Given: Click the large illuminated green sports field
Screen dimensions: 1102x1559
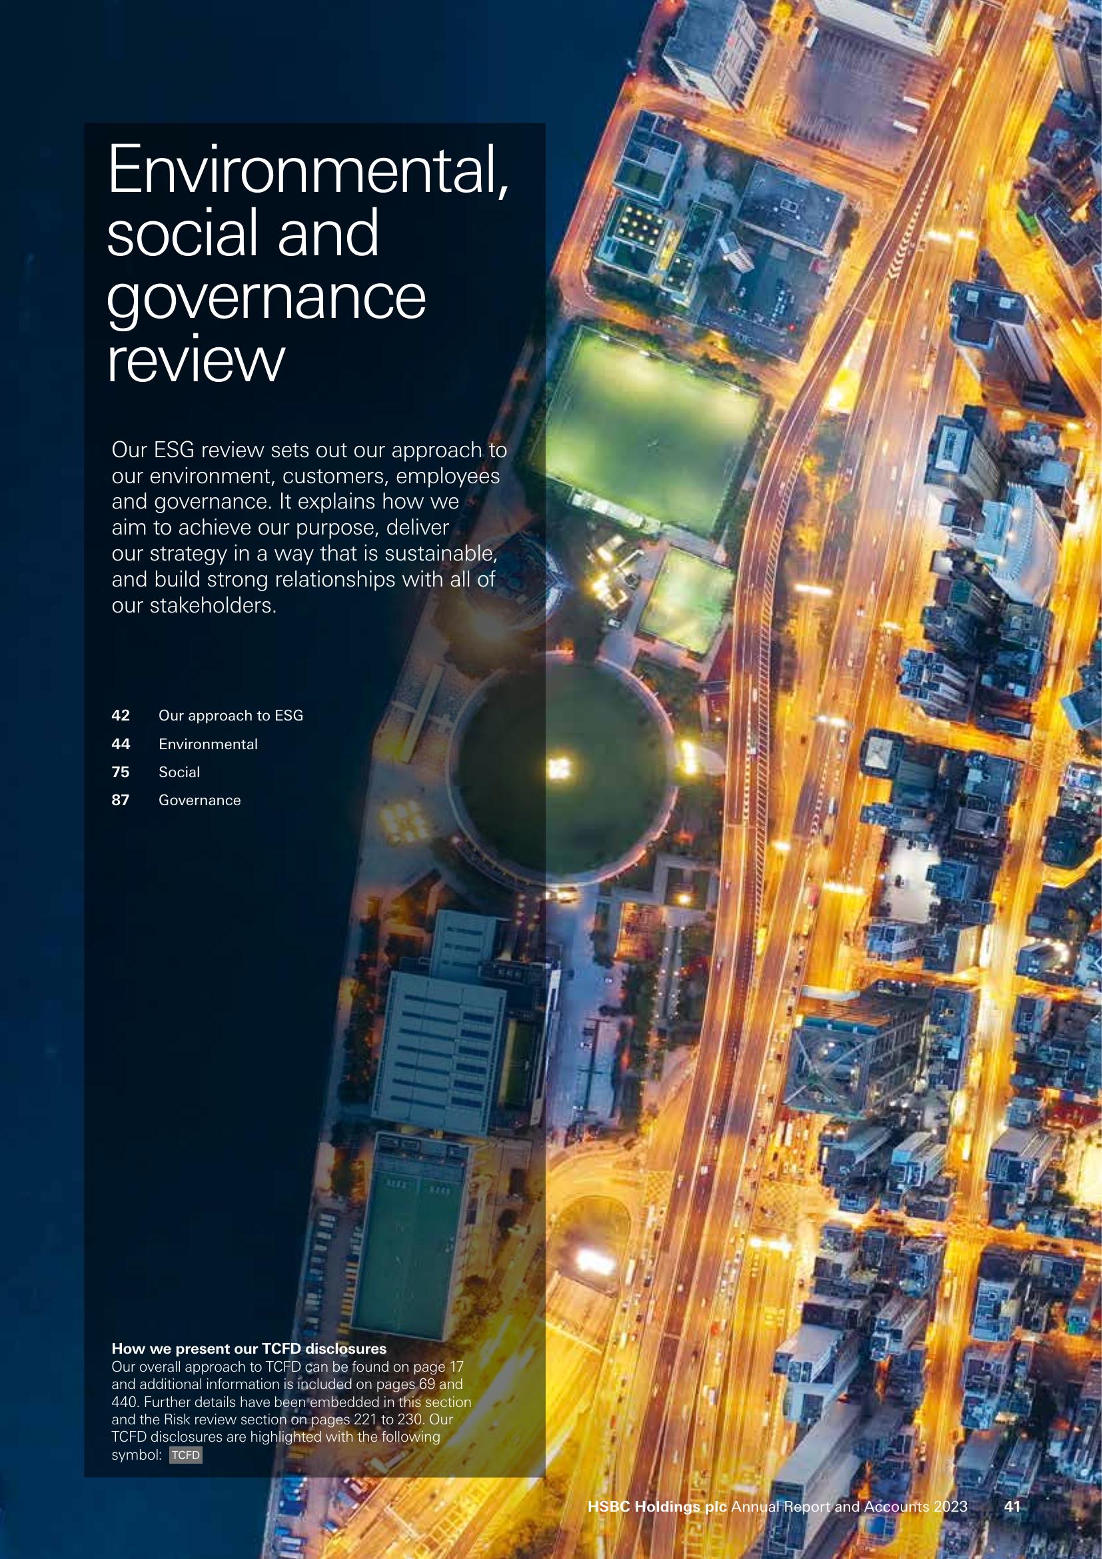Looking at the screenshot, I should (652, 425).
